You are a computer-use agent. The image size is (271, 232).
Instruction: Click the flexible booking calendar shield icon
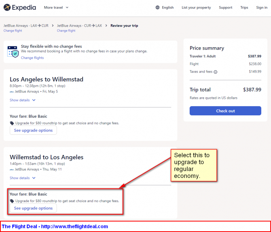tap(13, 52)
